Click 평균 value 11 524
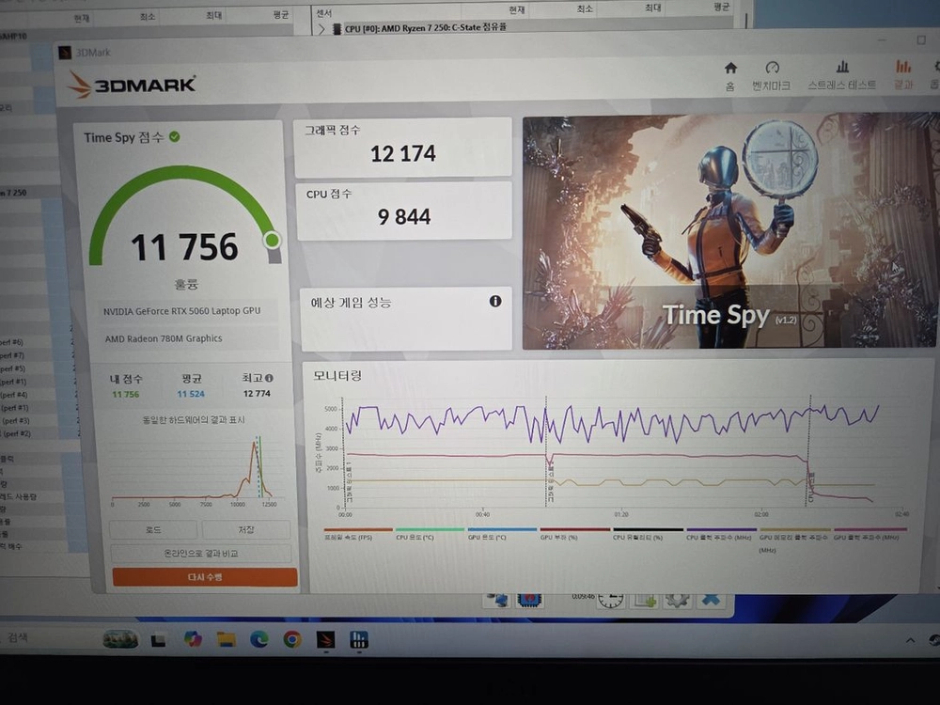940x705 pixels. (191, 394)
